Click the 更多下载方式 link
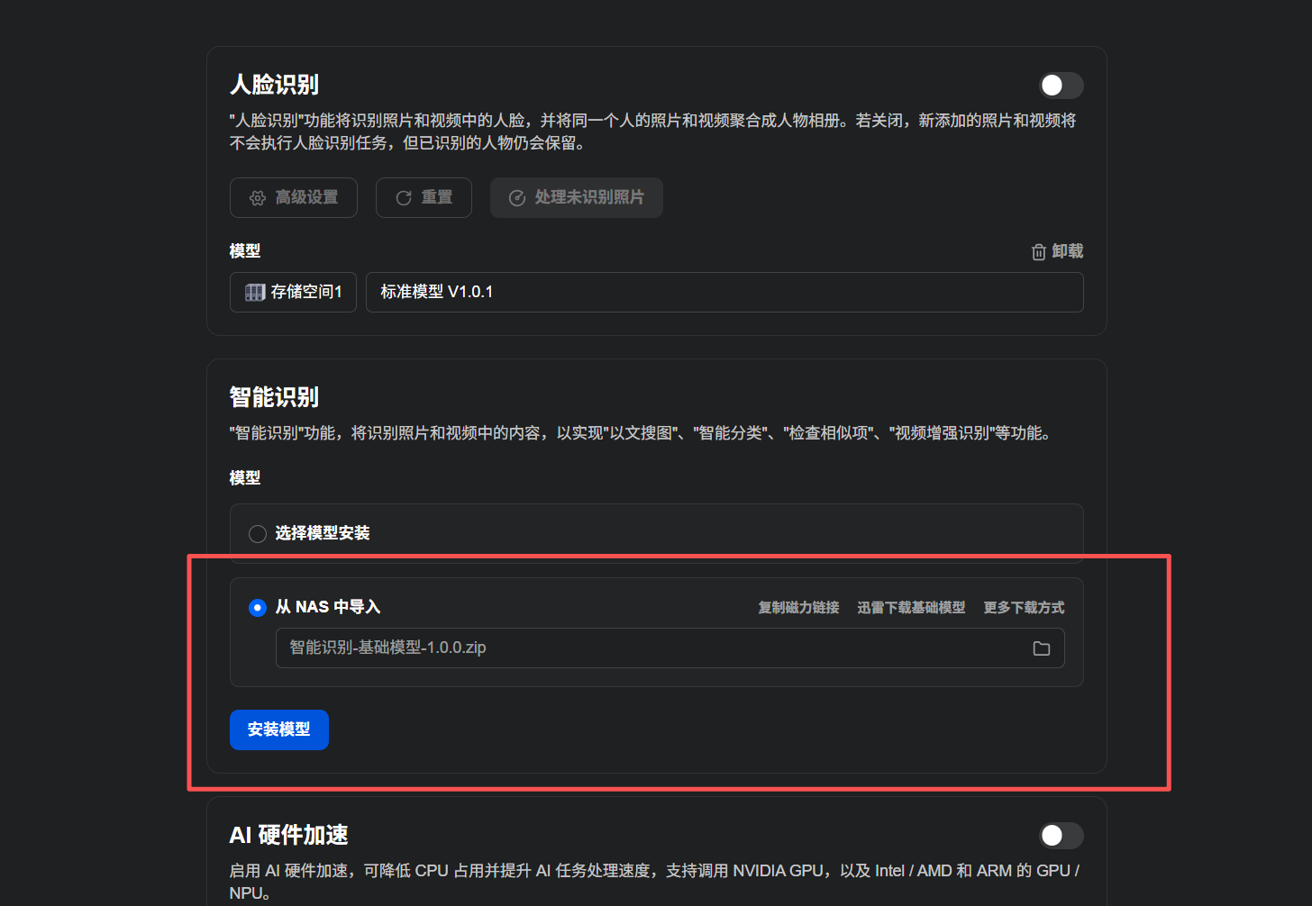 (x=1024, y=608)
